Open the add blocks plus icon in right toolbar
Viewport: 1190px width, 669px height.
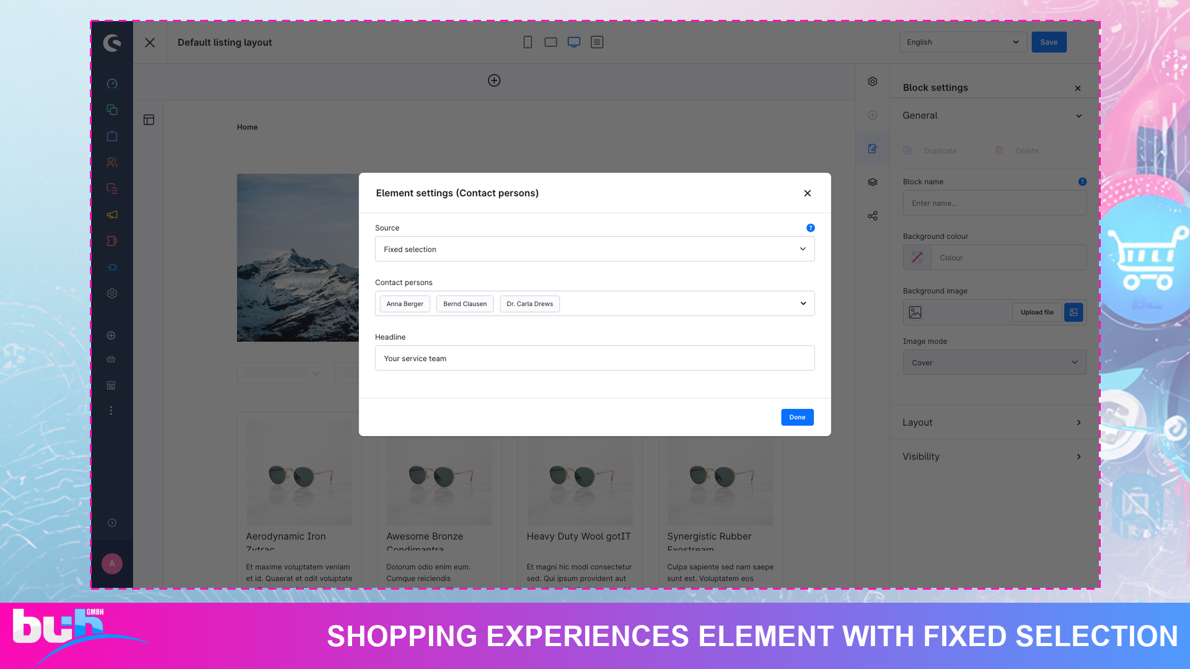point(873,115)
